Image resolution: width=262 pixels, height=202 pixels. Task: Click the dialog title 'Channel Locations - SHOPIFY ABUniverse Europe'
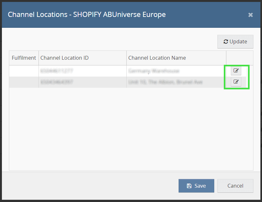coord(87,15)
